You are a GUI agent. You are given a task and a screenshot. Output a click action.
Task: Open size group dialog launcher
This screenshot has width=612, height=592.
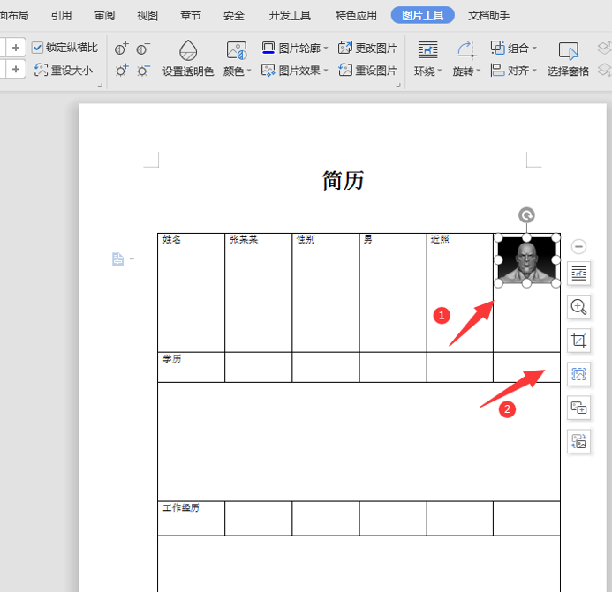point(100,85)
